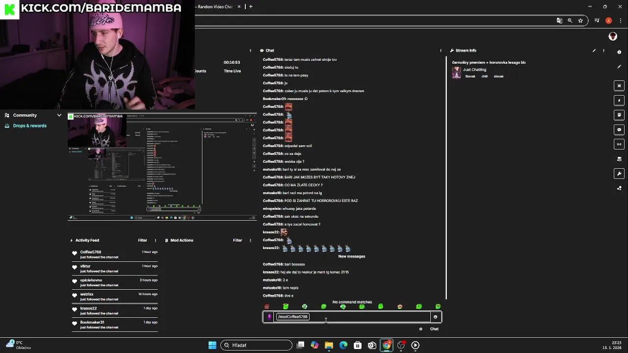This screenshot has height=353, width=628.
Task: Open the Activity Feed Filter
Action: pyautogui.click(x=142, y=240)
